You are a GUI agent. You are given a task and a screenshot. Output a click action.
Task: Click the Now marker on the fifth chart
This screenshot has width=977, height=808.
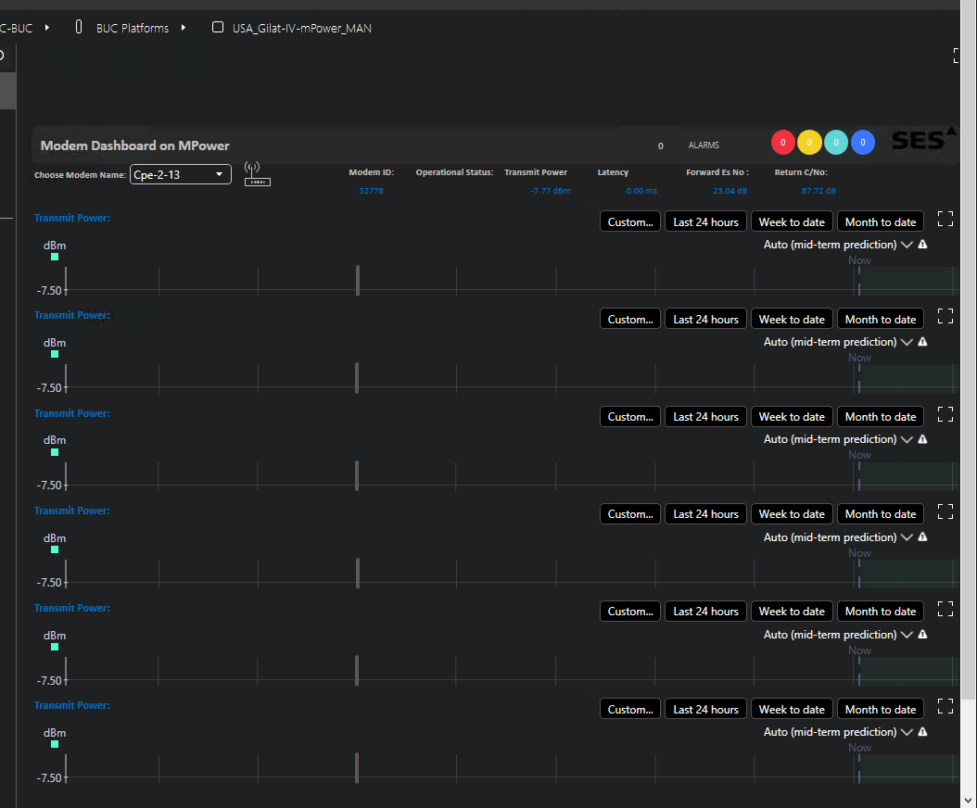click(x=859, y=650)
